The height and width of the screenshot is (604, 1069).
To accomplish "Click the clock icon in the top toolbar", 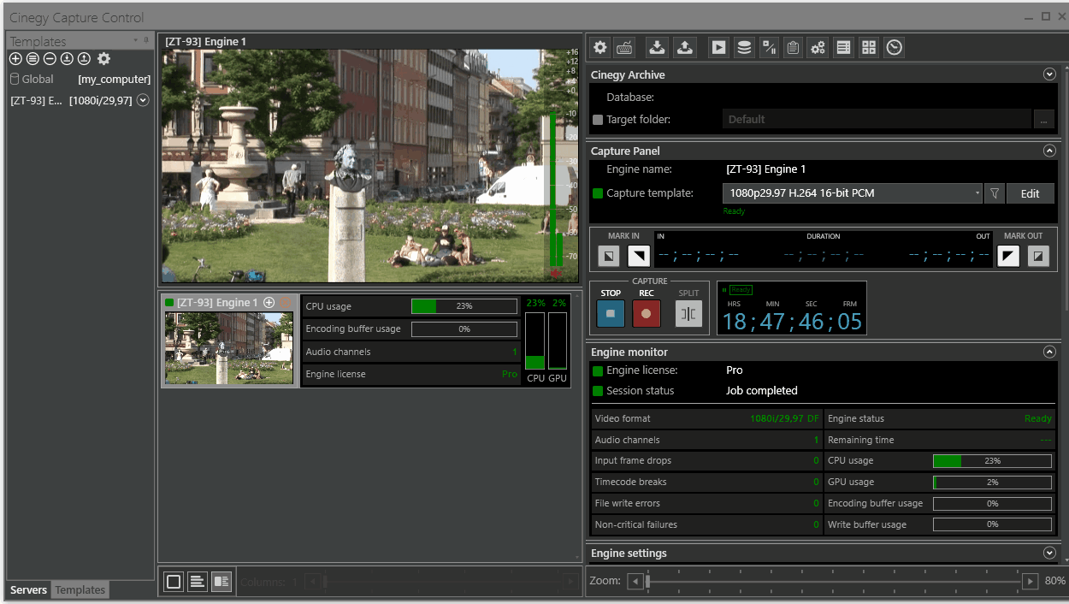I will [894, 48].
